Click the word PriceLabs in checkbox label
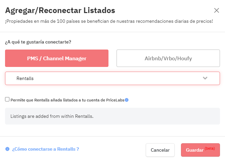The width and height of the screenshot is (225, 160). tap(115, 100)
